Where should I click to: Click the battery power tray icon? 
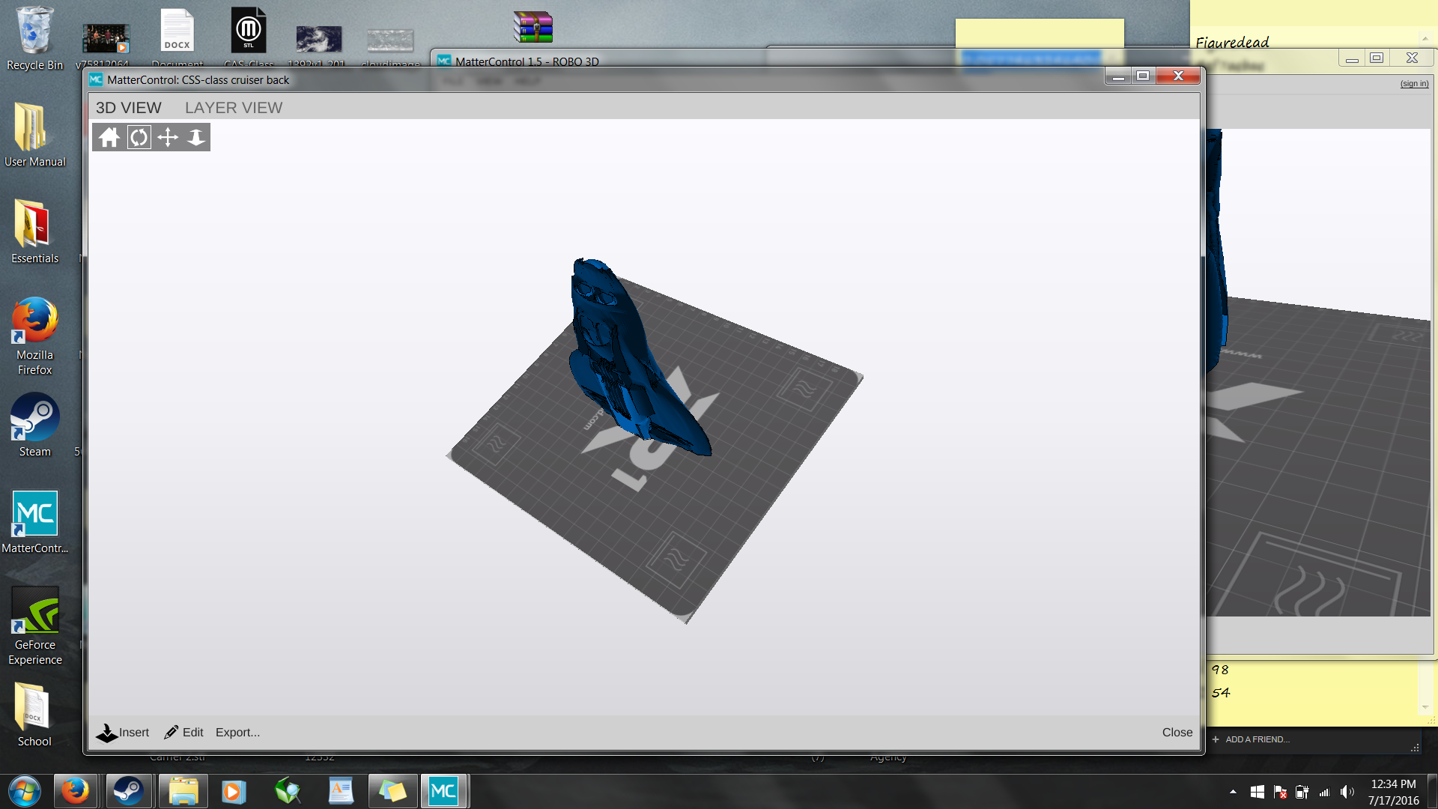point(1302,792)
